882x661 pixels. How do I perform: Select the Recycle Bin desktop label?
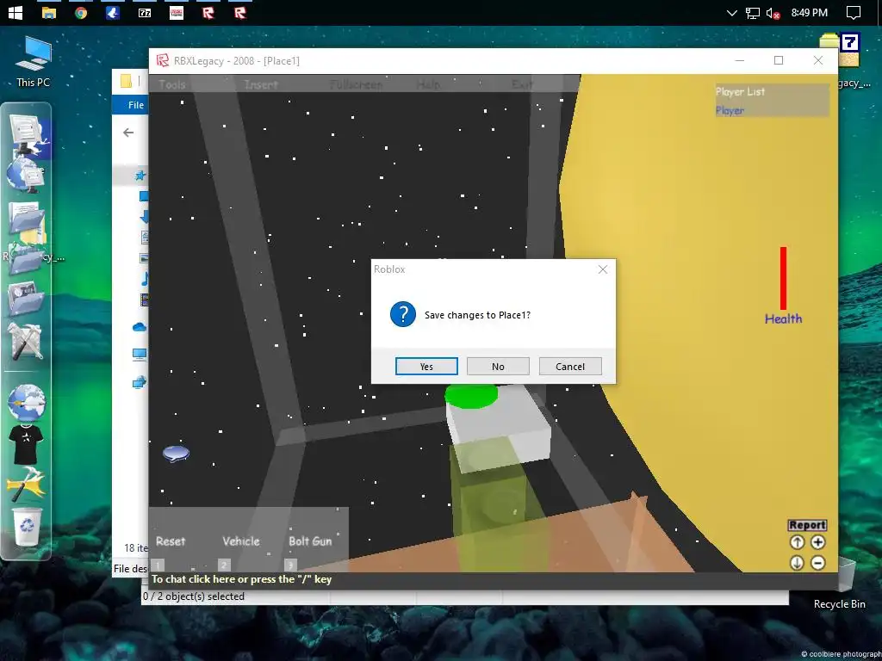coord(839,603)
